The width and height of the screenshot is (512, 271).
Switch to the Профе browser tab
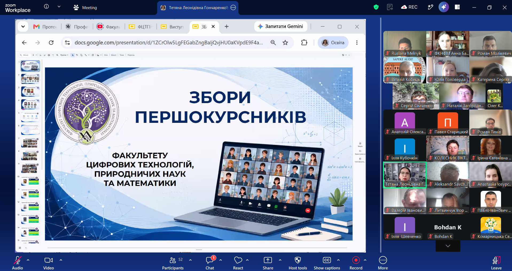point(77,27)
